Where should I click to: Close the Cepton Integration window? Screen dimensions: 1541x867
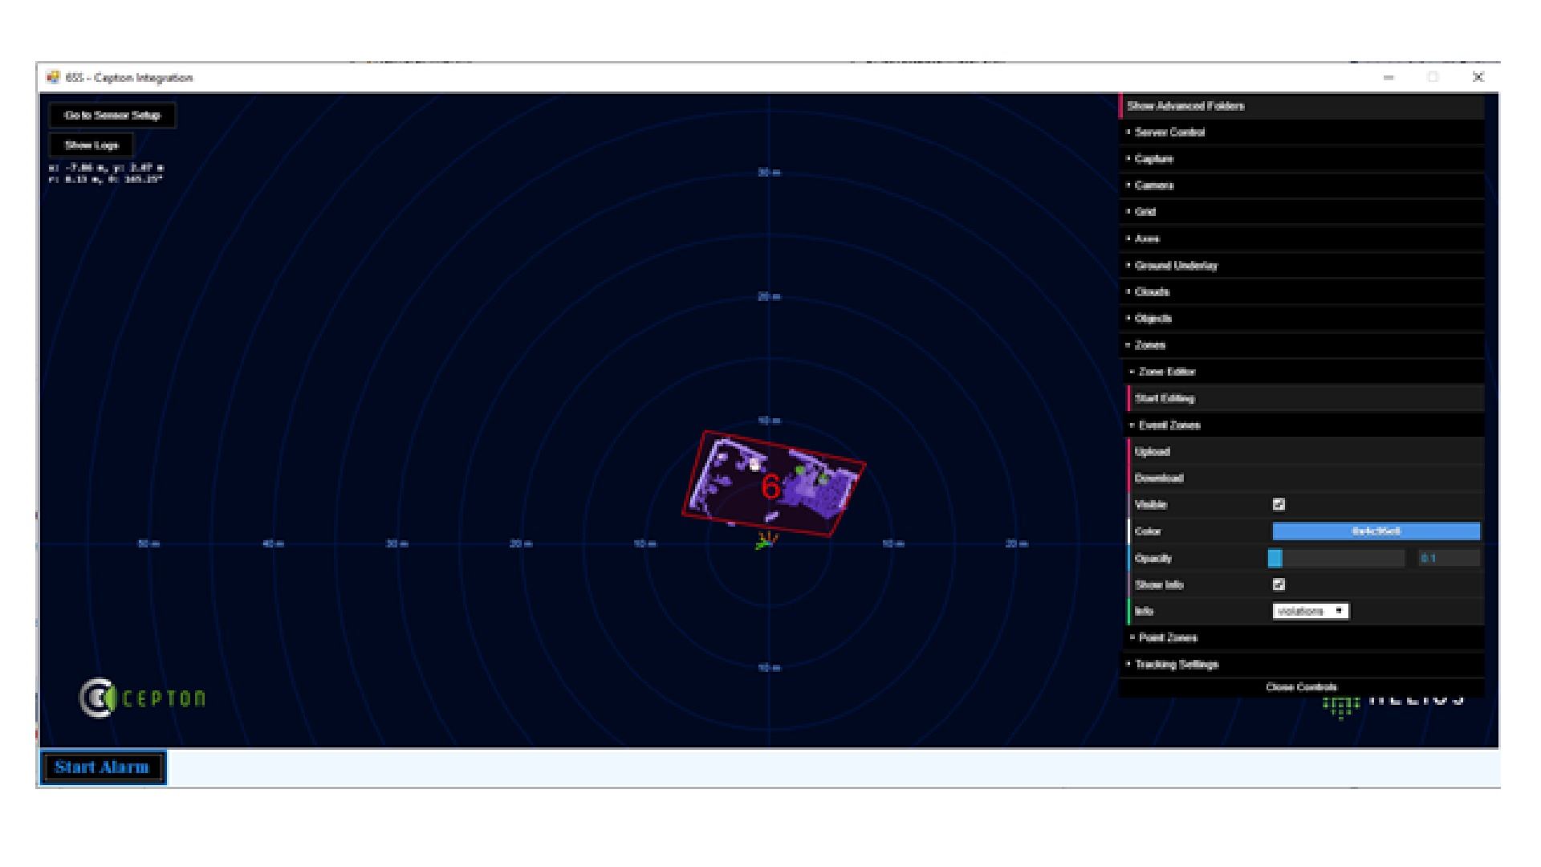(x=1478, y=77)
